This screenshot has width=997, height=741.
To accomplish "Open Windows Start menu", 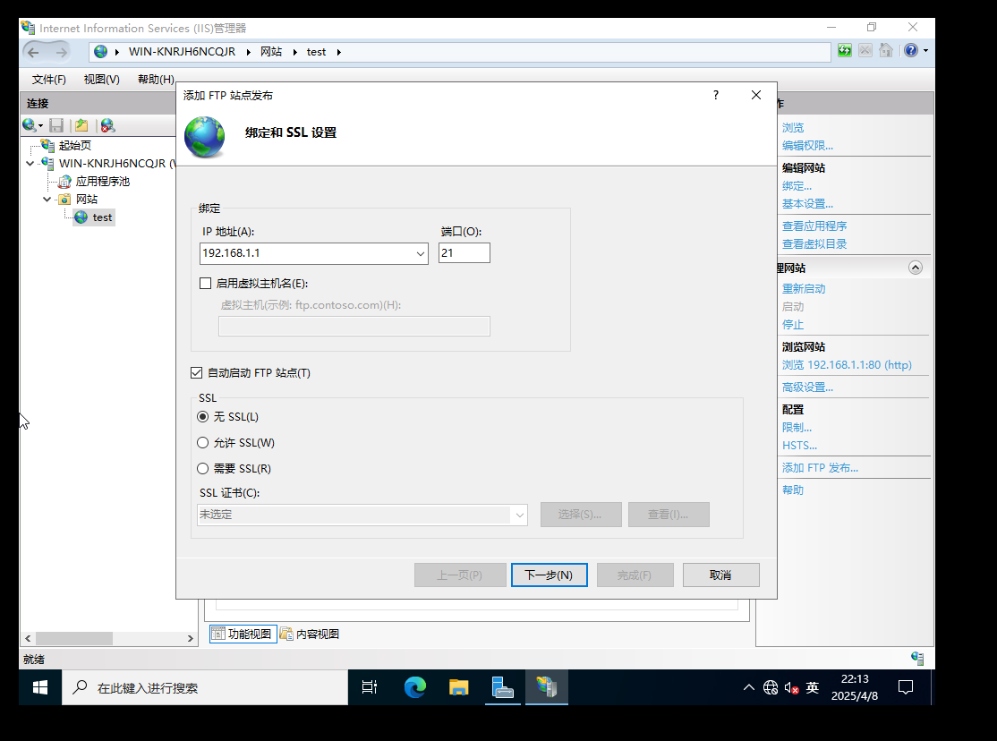I will click(x=40, y=687).
